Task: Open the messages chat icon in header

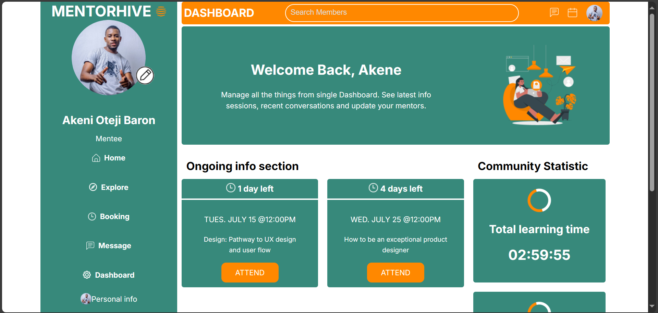Action: [554, 13]
